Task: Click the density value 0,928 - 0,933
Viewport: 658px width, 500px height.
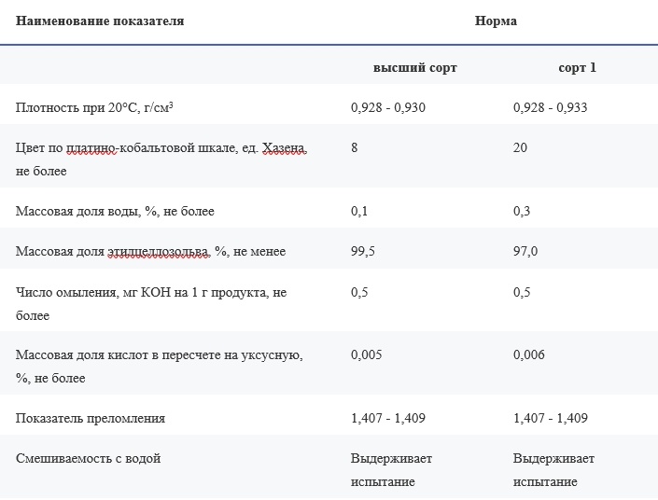Action: coord(550,107)
